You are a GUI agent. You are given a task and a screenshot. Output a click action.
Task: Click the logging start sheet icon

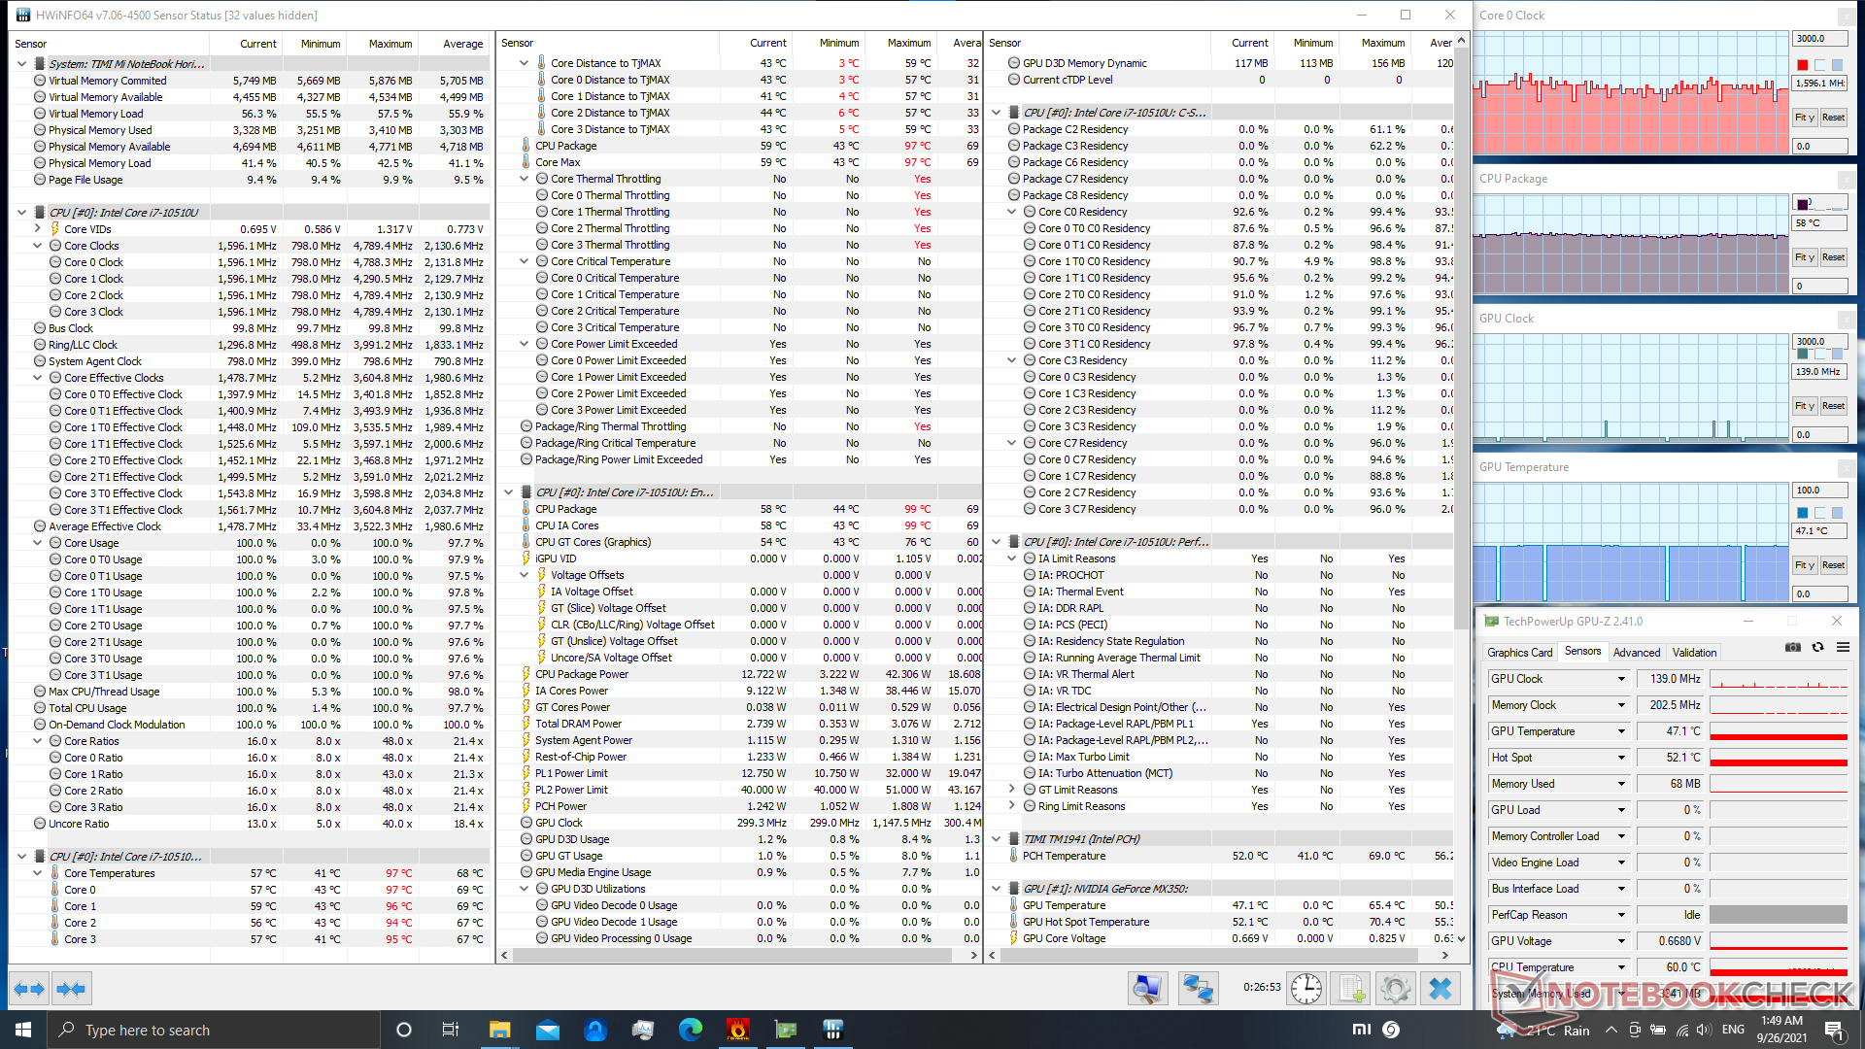tap(1350, 989)
